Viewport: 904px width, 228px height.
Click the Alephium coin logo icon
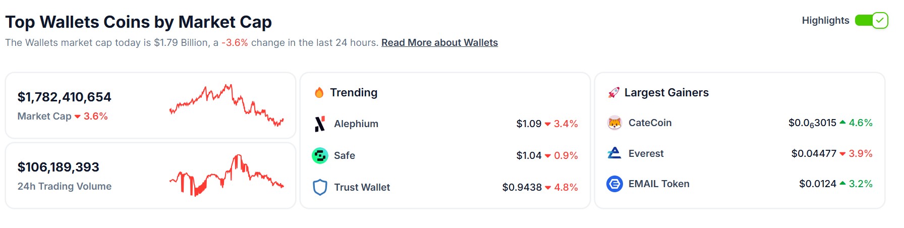(x=320, y=124)
